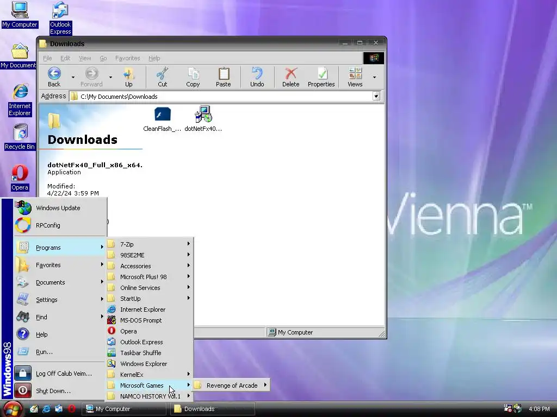
Task: Click the Address path input field
Action: point(221,97)
